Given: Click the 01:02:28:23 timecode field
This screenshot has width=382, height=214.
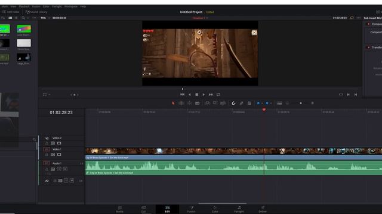Looking at the screenshot, I should [61, 112].
